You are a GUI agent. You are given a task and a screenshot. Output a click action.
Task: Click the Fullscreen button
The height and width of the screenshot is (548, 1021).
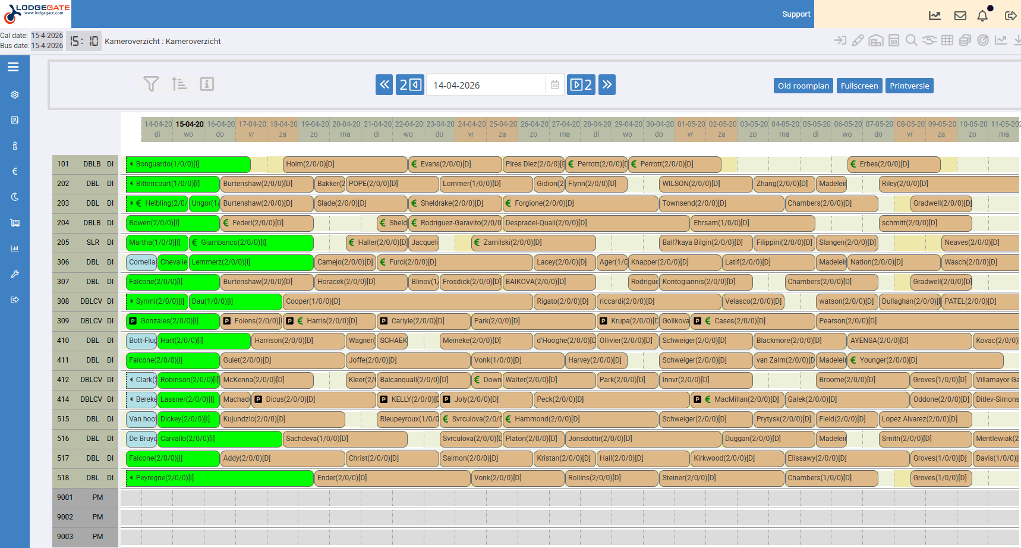tap(859, 86)
